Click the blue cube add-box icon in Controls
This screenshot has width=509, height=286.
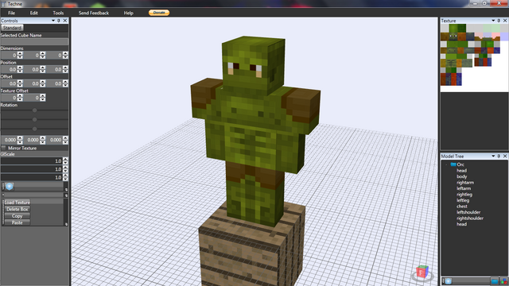coord(10,186)
